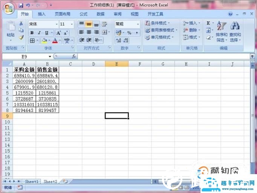Click the Paste clipboard icon
257x193 pixels.
coord(11,26)
